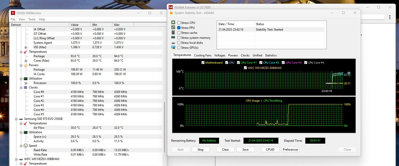Click the HWMonitor vertical scrollbar thumb
399x166 pixels.
[164, 127]
